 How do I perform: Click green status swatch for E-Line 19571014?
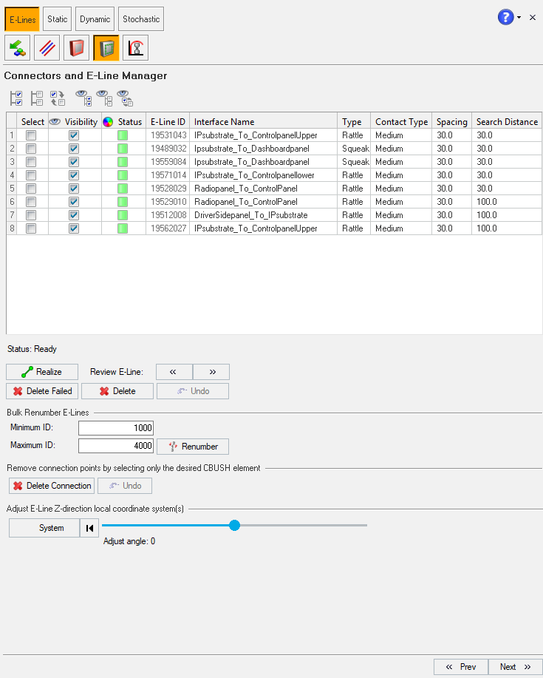pos(123,175)
